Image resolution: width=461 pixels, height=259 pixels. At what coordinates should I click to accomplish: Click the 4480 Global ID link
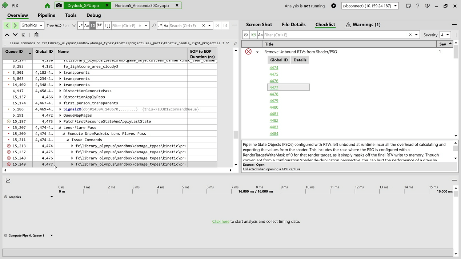coord(274,107)
